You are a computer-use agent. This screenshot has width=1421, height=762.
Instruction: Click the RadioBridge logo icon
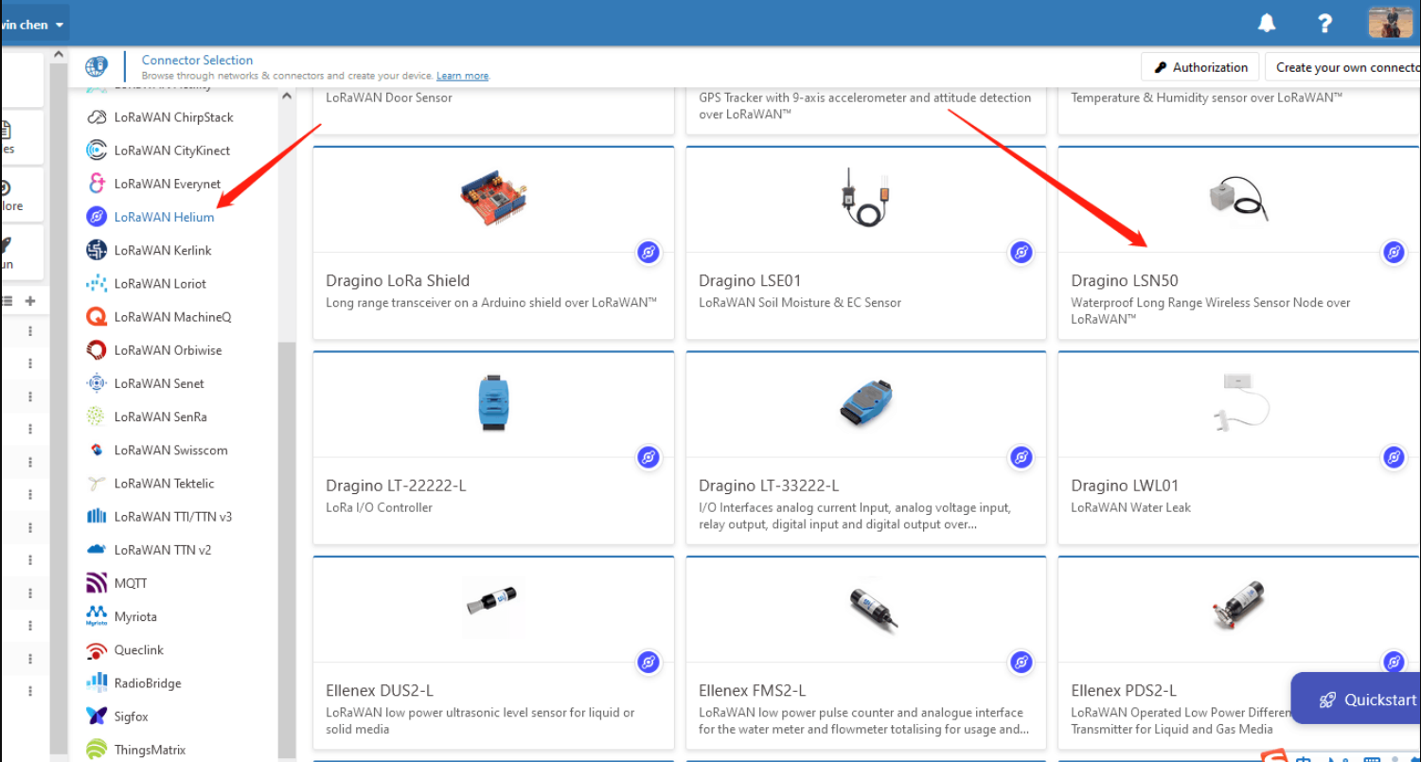(97, 683)
